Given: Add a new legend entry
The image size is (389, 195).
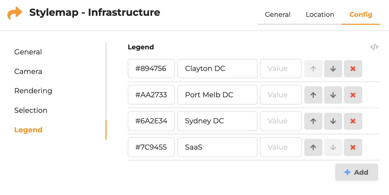Looking at the screenshot, I should click(356, 172).
